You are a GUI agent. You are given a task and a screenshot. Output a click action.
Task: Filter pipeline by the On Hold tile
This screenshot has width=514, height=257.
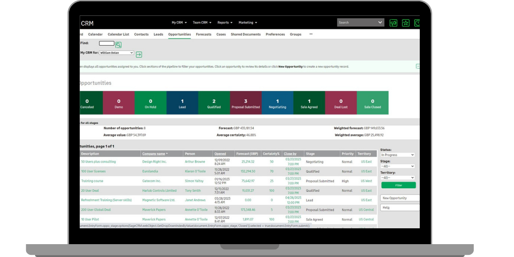point(150,103)
